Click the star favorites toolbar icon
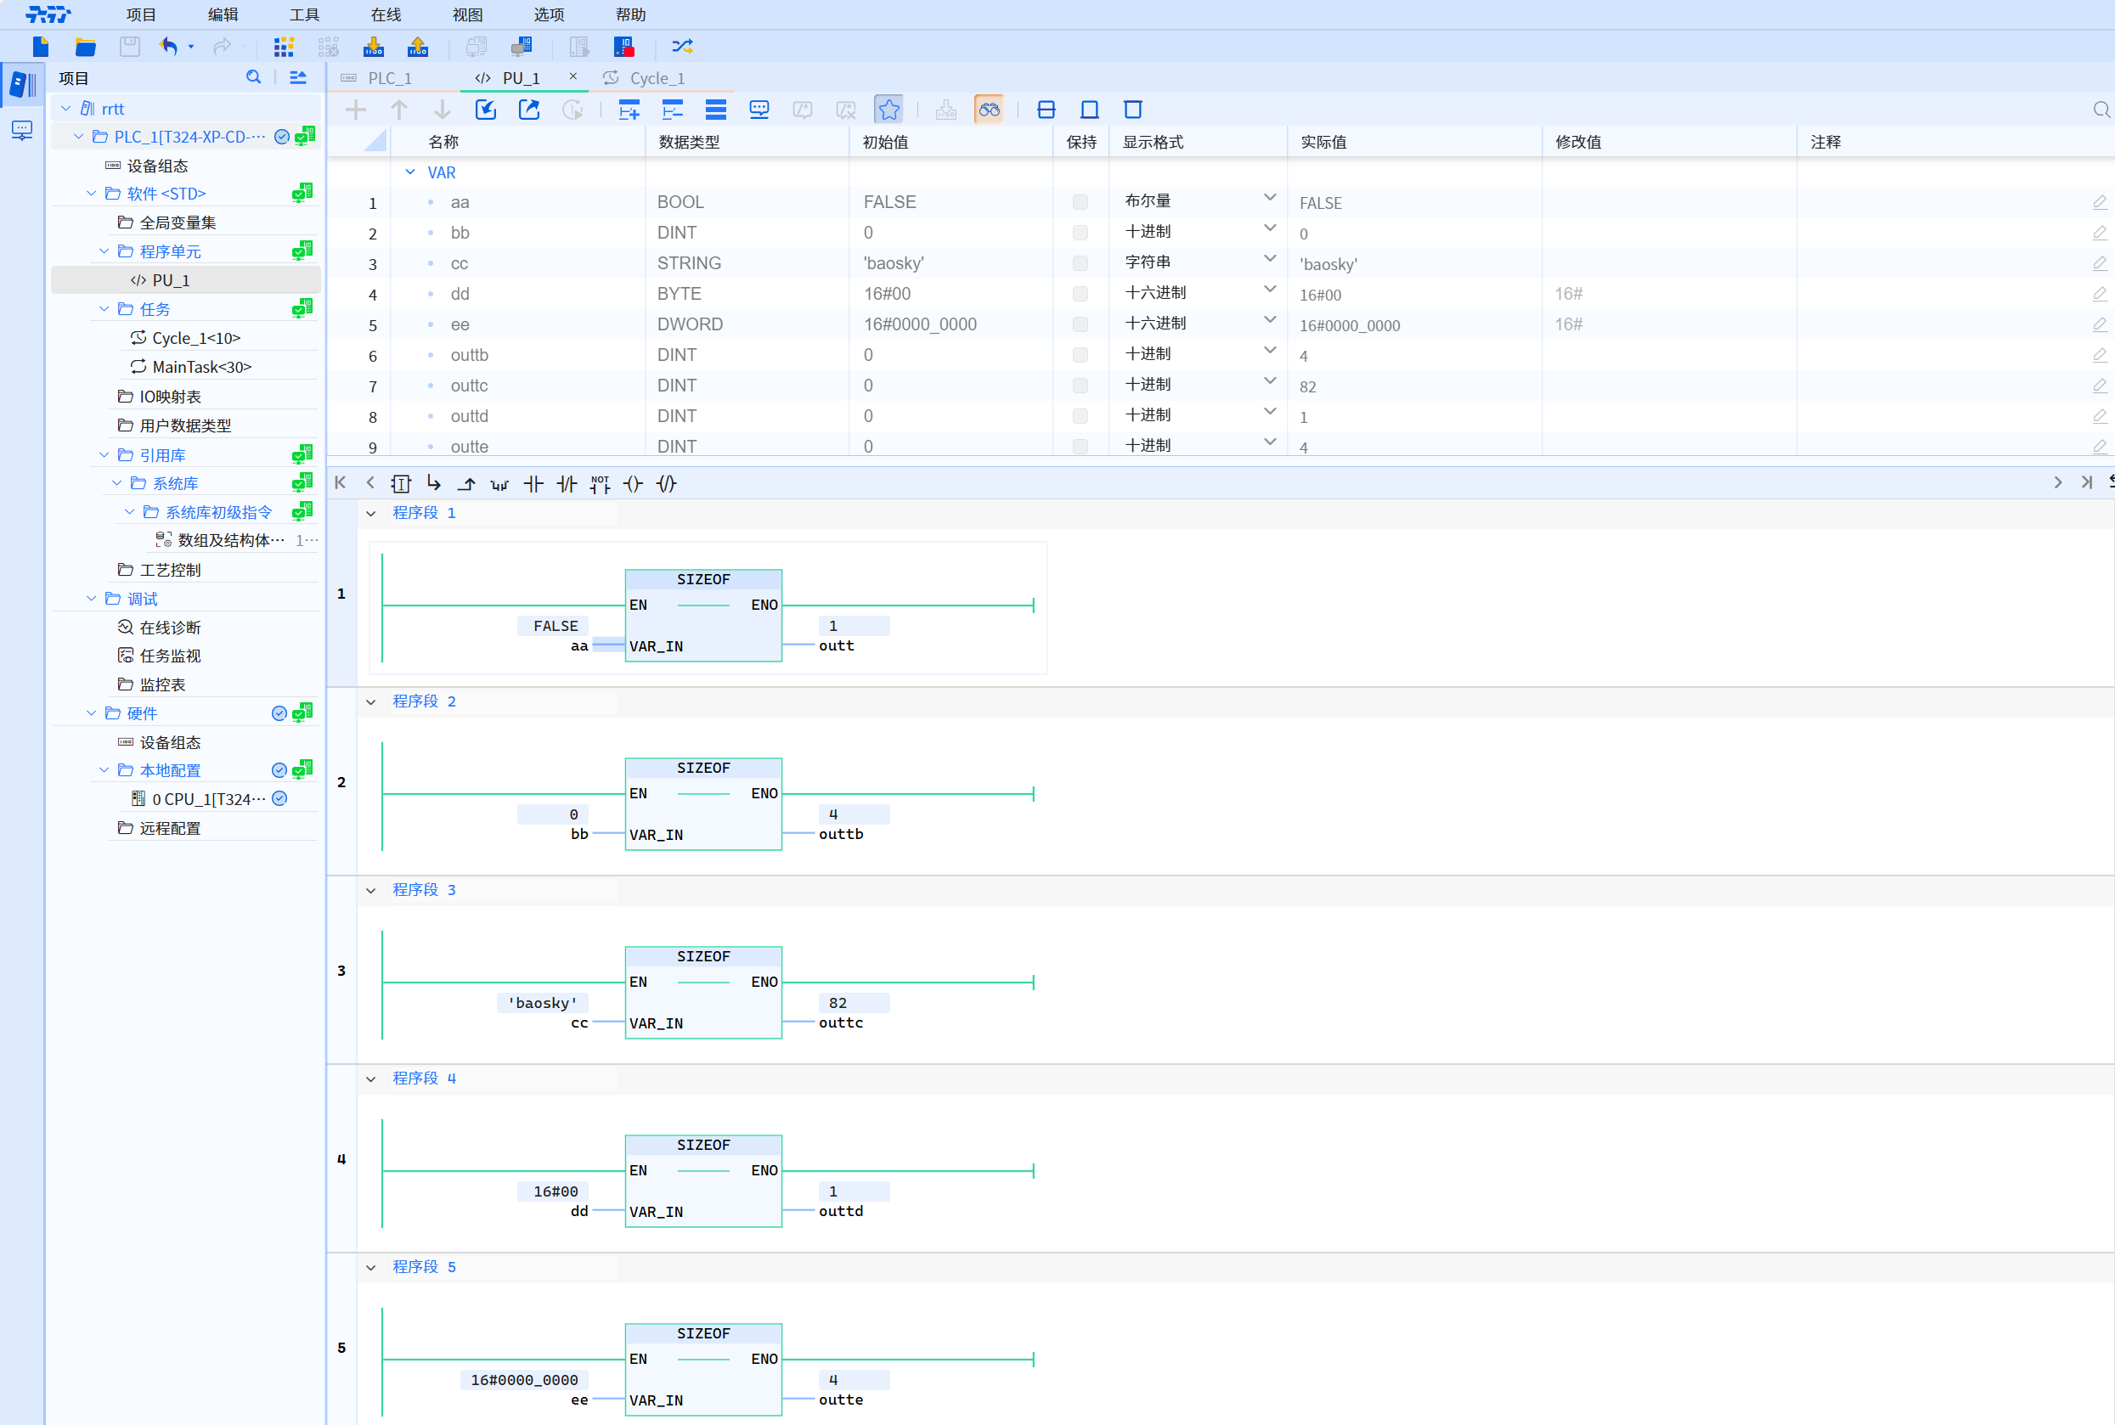Viewport: 2115px width, 1425px height. [x=888, y=110]
